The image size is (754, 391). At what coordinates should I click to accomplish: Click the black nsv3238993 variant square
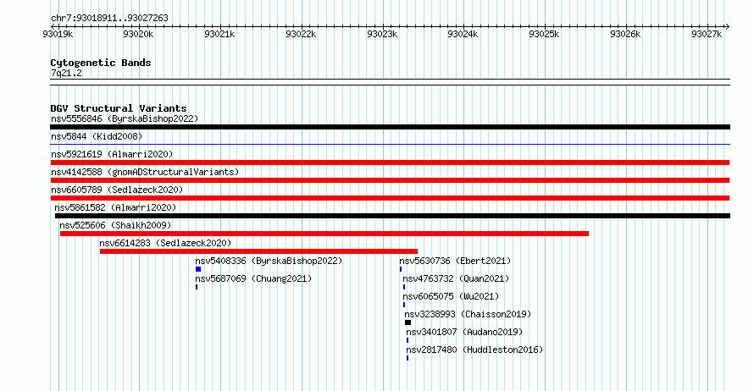[407, 322]
